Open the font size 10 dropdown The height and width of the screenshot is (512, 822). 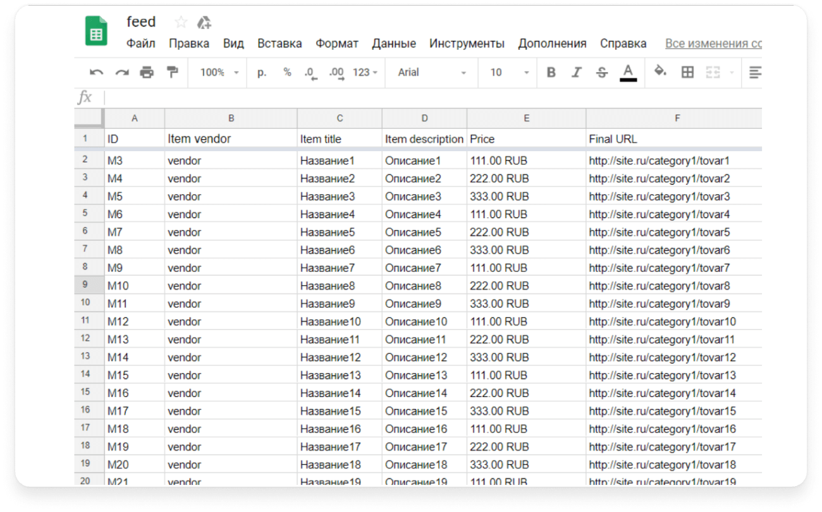pos(510,73)
